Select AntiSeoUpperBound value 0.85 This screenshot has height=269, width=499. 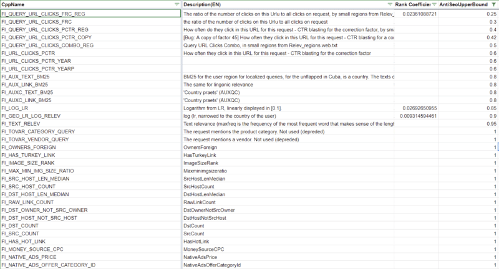(468, 108)
